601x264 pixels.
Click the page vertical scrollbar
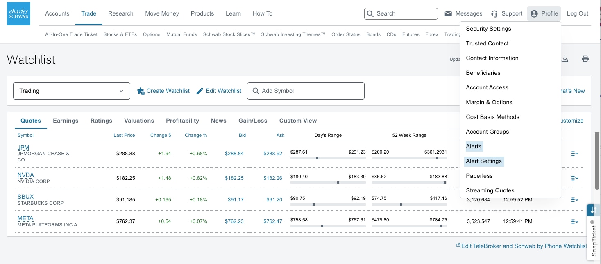pyautogui.click(x=597, y=161)
